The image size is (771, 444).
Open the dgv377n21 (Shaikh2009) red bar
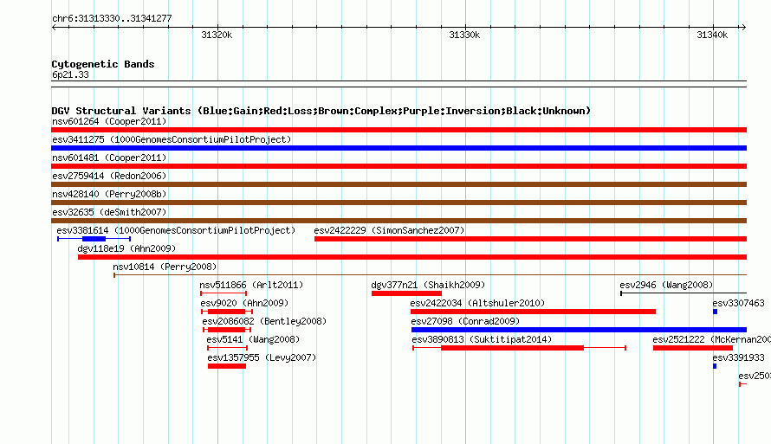406,293
